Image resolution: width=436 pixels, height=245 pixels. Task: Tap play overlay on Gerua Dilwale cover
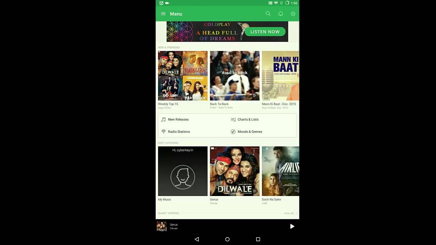tap(254, 191)
